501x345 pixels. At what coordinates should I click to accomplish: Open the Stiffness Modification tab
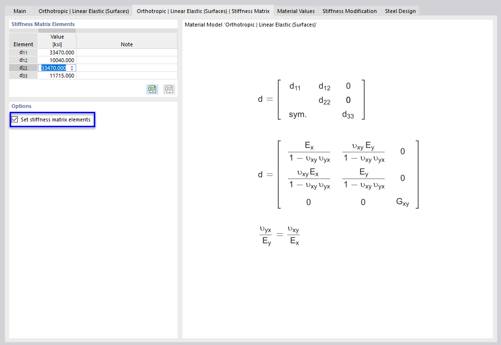pyautogui.click(x=349, y=10)
